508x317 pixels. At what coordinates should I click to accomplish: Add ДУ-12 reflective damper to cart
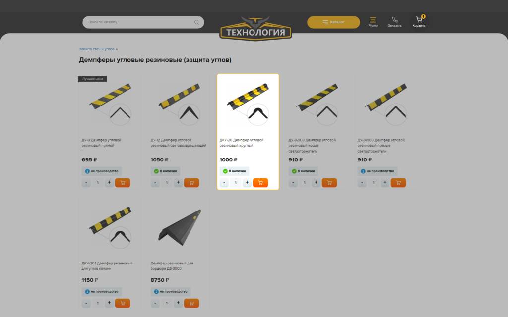pos(191,183)
